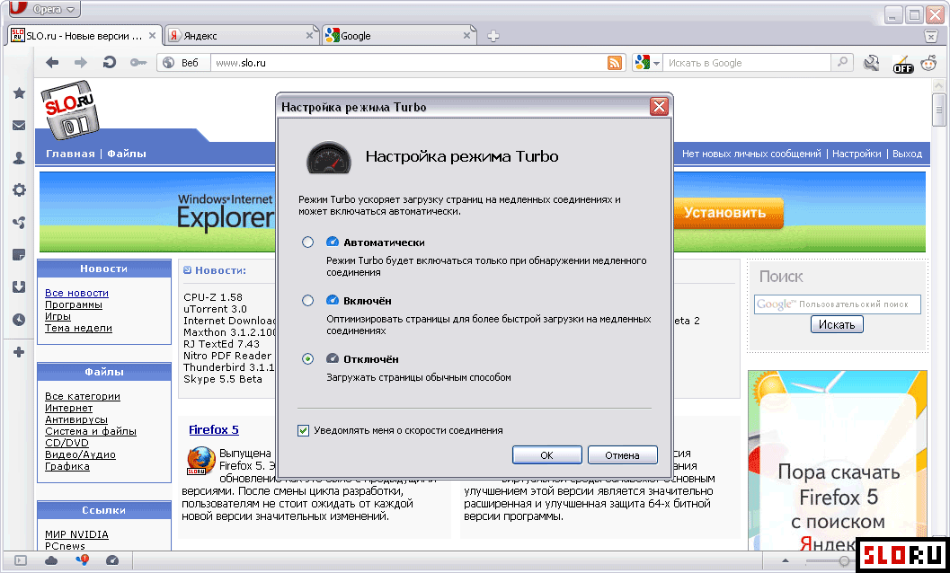Open the zoom level arrow in status bar
The width and height of the screenshot is (950, 573).
tap(786, 561)
